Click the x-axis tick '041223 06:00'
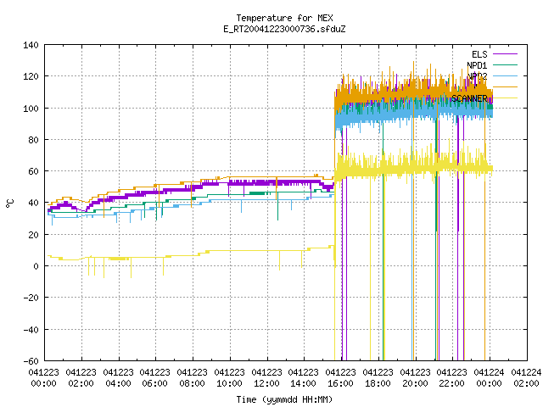 pyautogui.click(x=155, y=378)
